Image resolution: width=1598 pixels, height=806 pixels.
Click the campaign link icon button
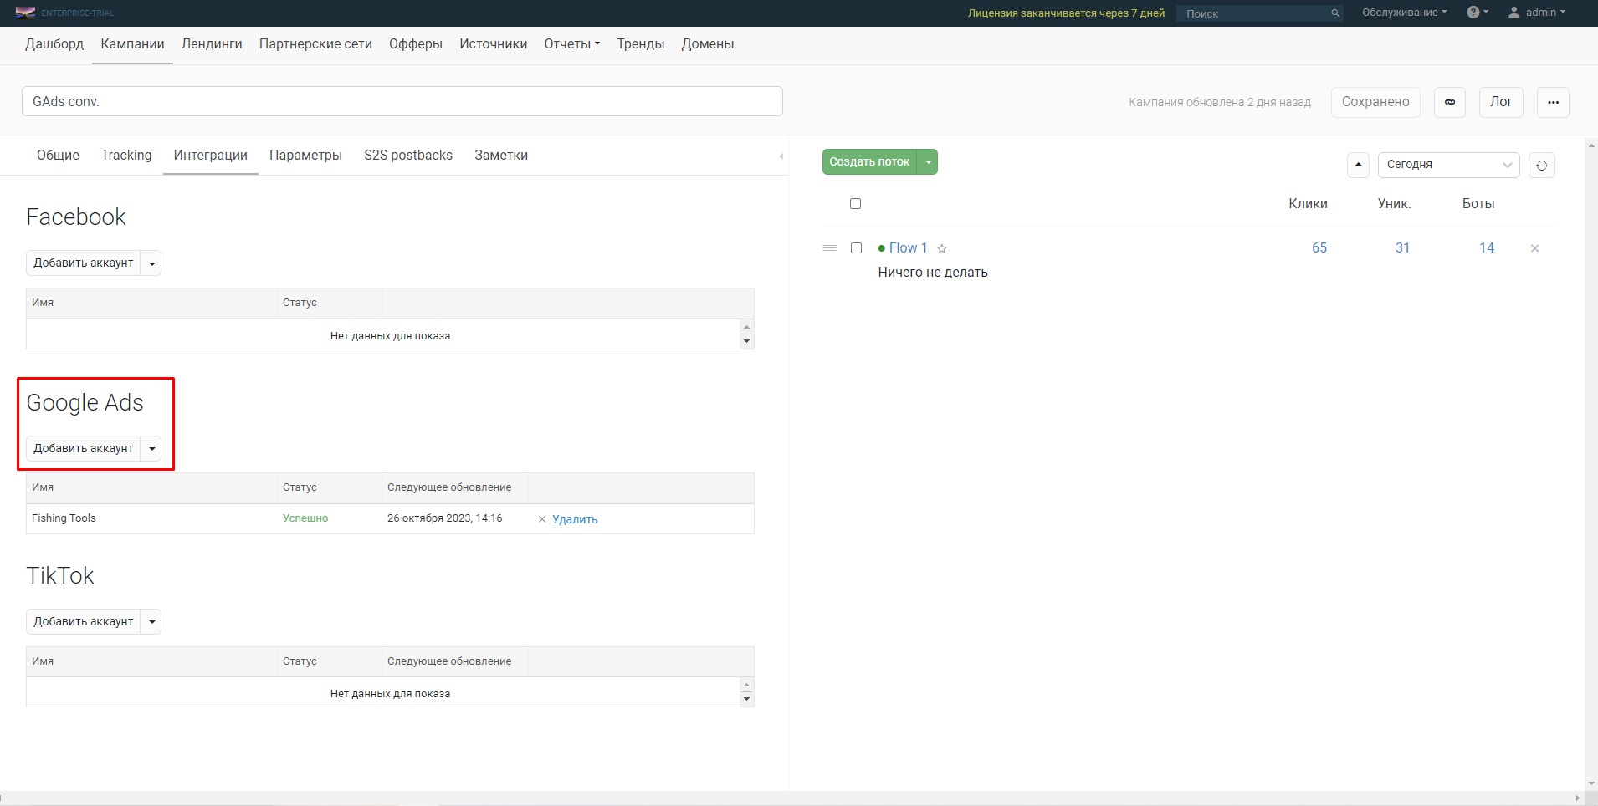point(1450,102)
